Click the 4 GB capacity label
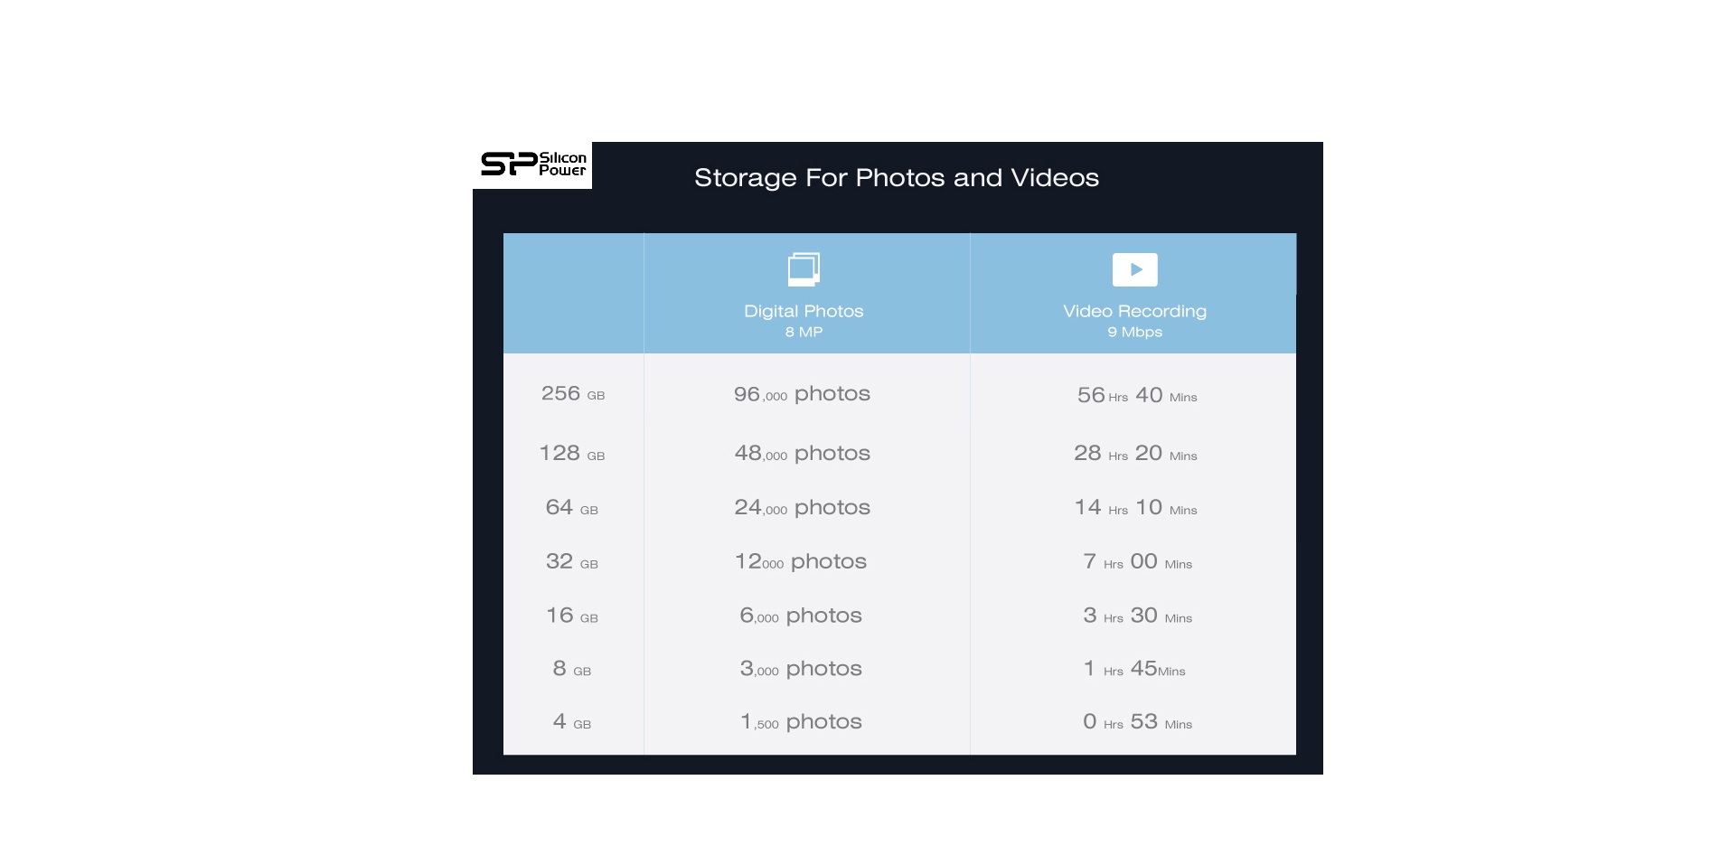 [572, 722]
